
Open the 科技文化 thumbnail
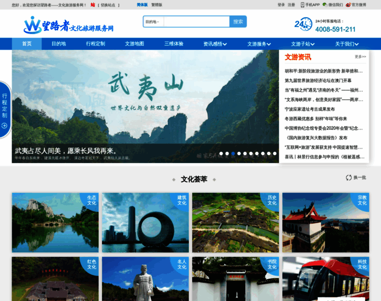325,279
